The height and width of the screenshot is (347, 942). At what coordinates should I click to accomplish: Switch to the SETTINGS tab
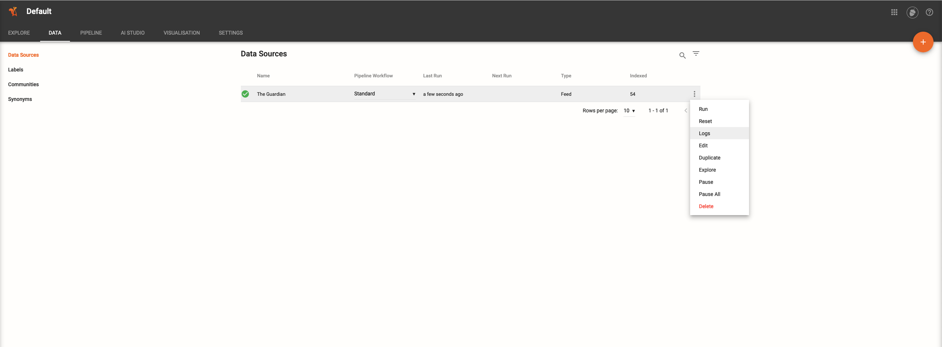pos(231,33)
